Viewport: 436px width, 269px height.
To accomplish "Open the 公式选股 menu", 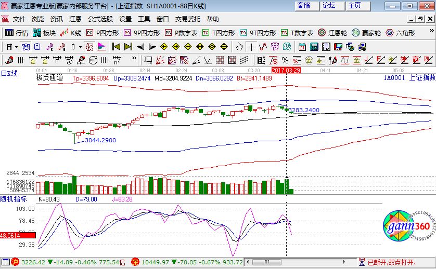I will [x=100, y=19].
